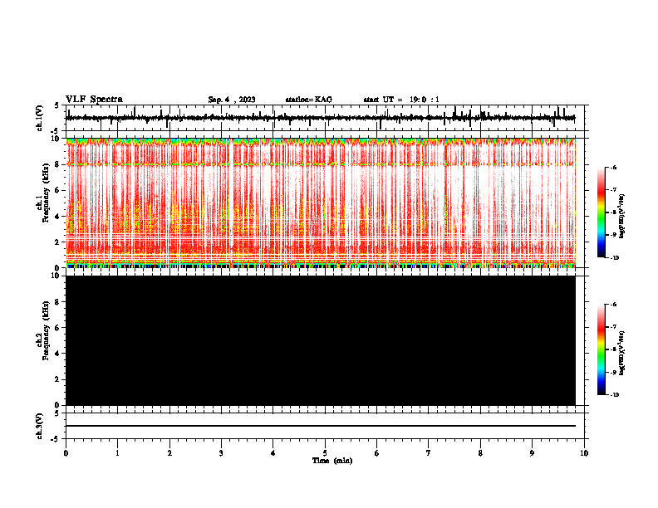Click the ch.2 spectrogram color scale bar
The image size is (658, 508).
click(601, 349)
